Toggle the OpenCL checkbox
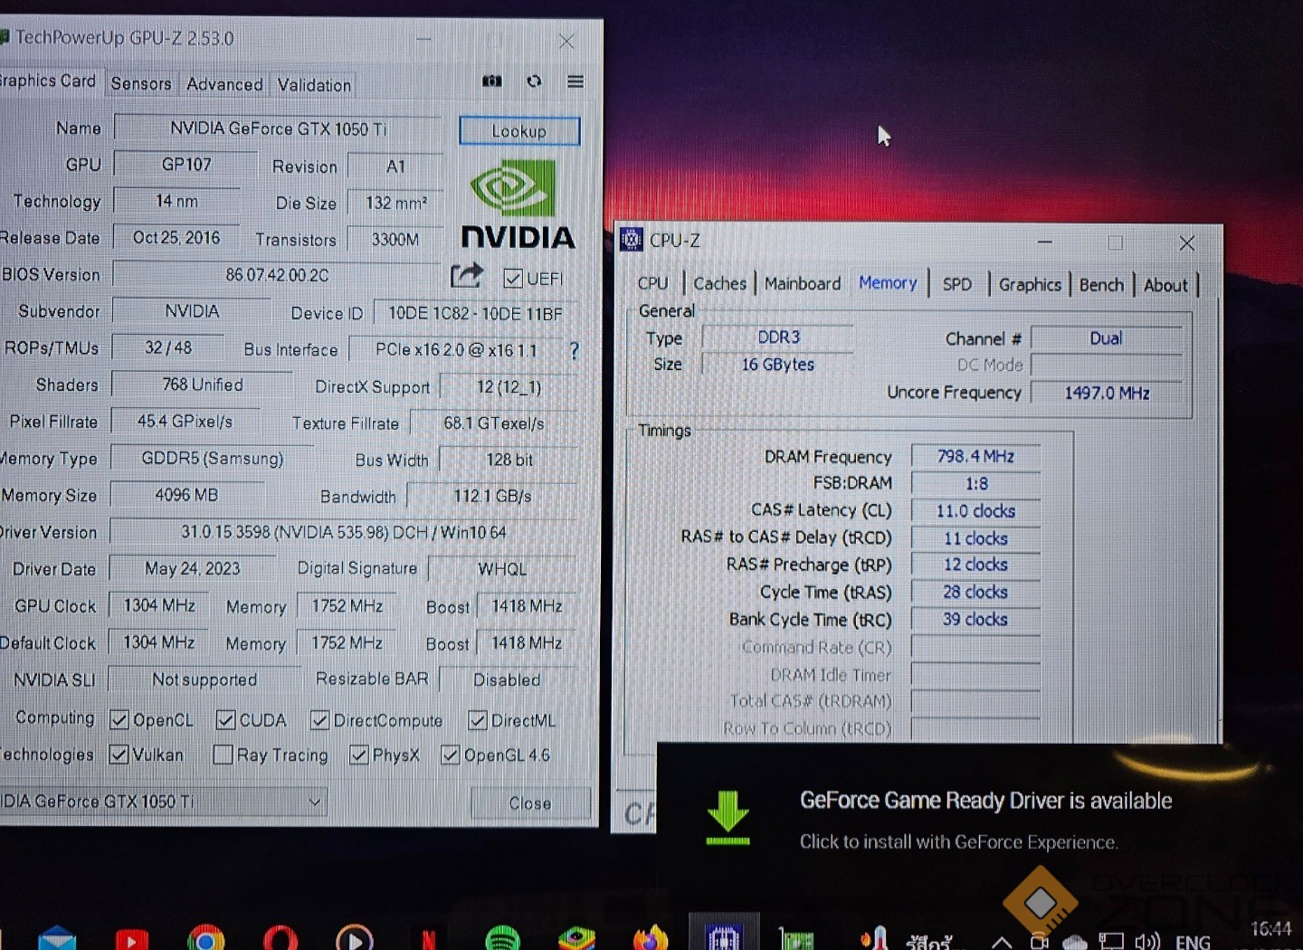This screenshot has height=950, width=1303. click(119, 720)
